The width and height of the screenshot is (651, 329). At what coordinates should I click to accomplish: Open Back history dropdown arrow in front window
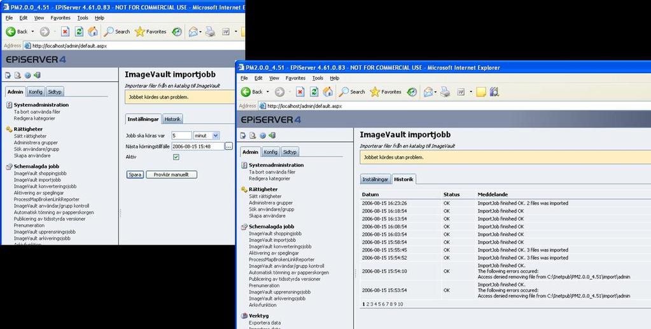268,91
